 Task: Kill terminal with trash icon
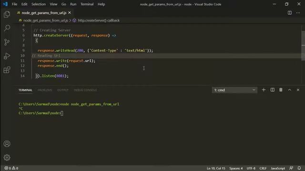pyautogui.click(x=281, y=90)
